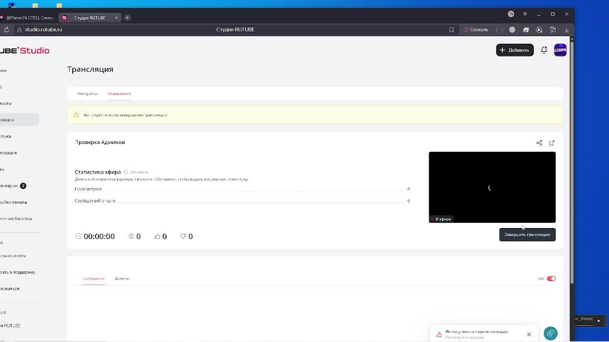This screenshot has width=609, height=342.
Task: Click the thumbs-up likes icon
Action: coord(157,236)
